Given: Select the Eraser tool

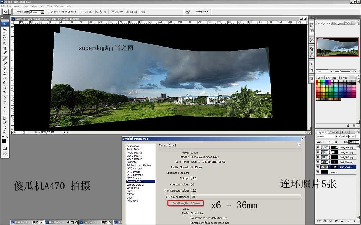Looking at the screenshot, I should 5,78.
